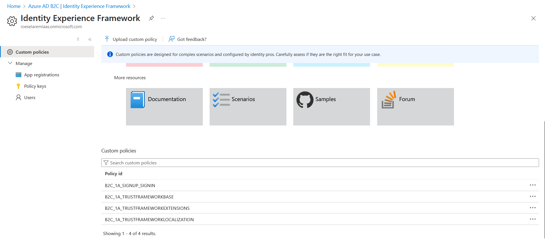Click the Stack Overflow Forum icon
545x245 pixels.
click(389, 100)
